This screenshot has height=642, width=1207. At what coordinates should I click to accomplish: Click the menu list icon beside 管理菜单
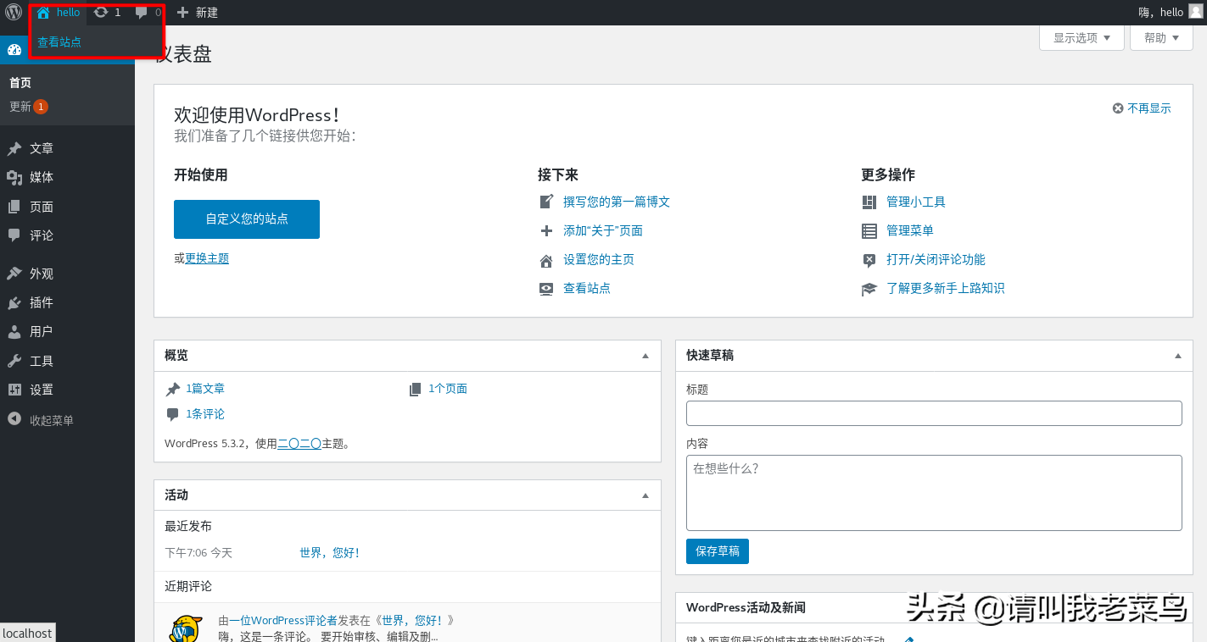(869, 230)
